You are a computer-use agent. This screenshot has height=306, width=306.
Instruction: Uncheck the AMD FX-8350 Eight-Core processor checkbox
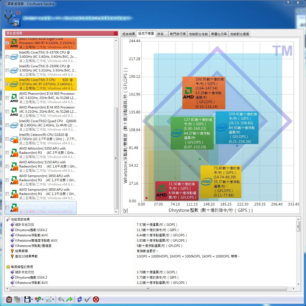click(7, 43)
